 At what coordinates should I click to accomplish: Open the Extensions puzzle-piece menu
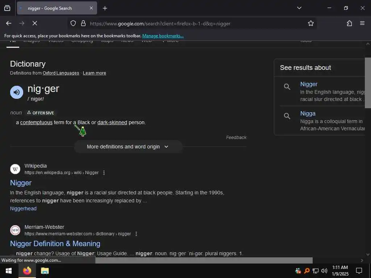click(x=349, y=23)
